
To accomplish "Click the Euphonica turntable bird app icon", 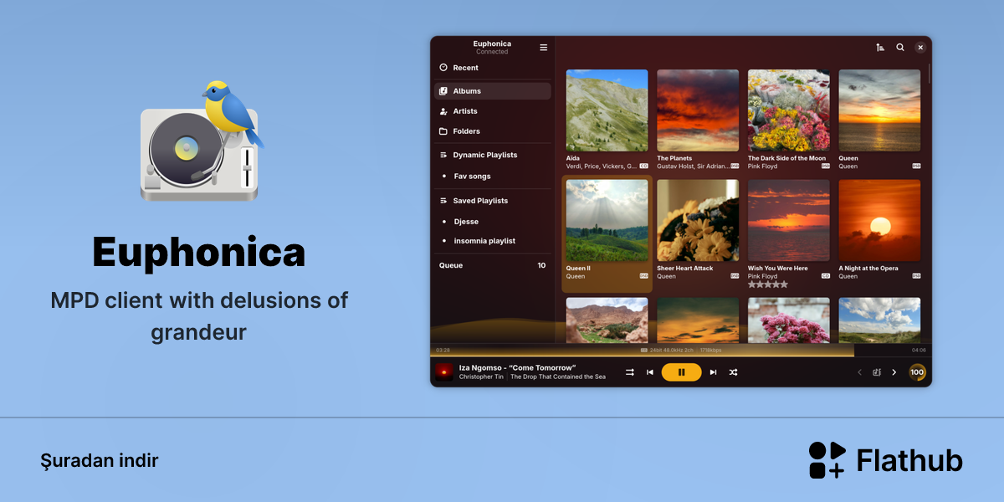I will 202,141.
